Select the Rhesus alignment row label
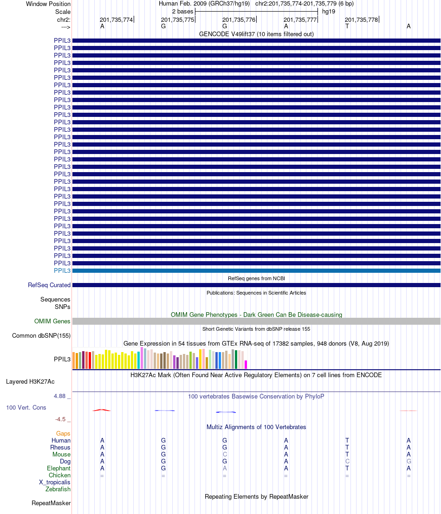 60,448
